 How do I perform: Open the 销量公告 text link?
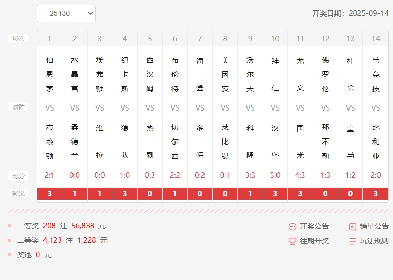374,226
